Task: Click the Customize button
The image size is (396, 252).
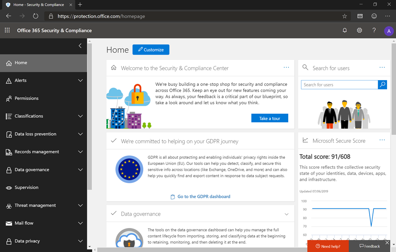Action: (151, 50)
